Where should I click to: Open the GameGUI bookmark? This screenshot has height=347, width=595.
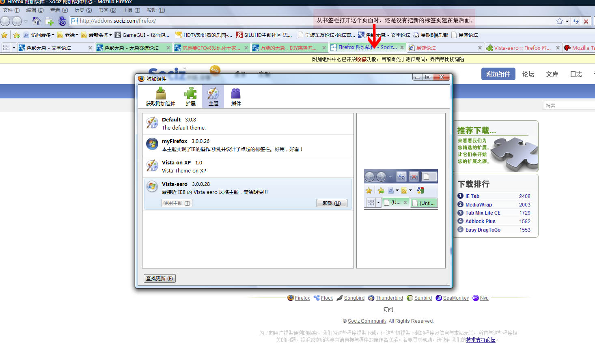[x=142, y=35]
